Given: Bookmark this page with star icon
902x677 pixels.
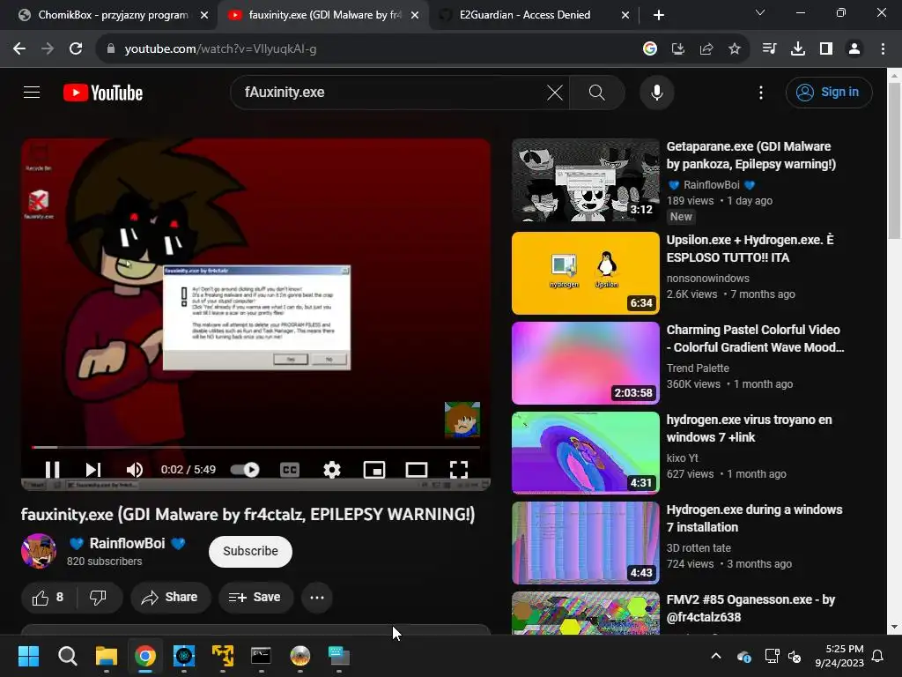Looking at the screenshot, I should pyautogui.click(x=735, y=49).
